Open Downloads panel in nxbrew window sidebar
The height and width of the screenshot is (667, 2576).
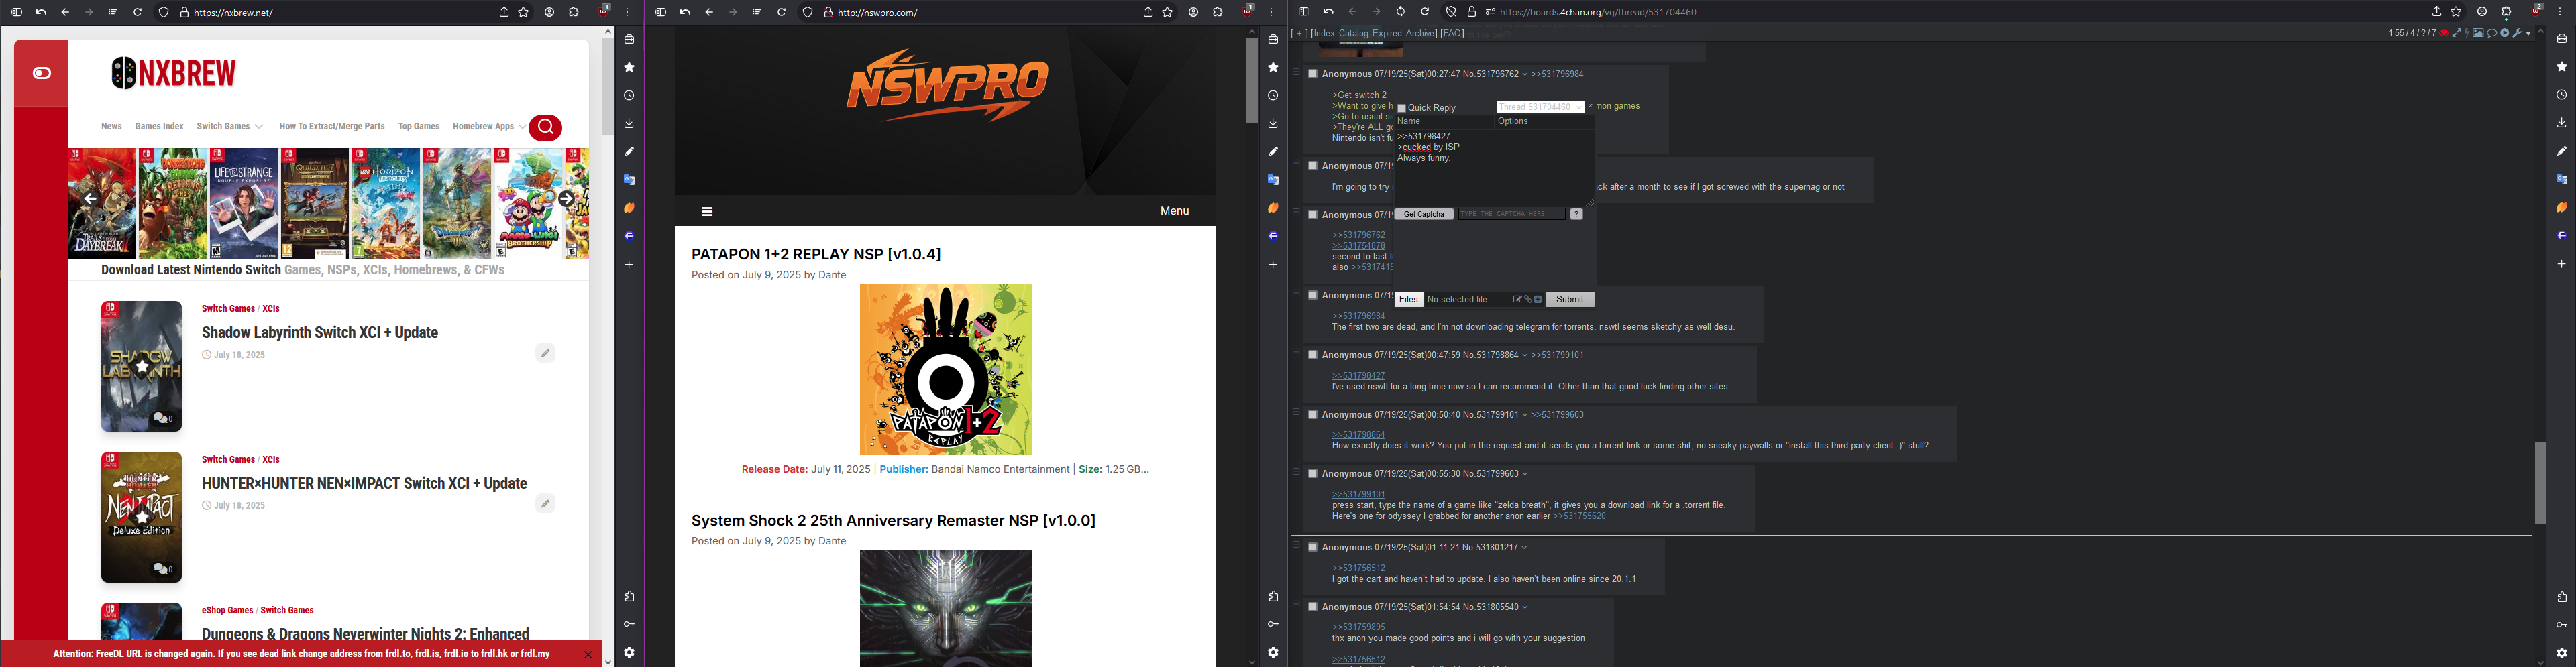tap(629, 124)
